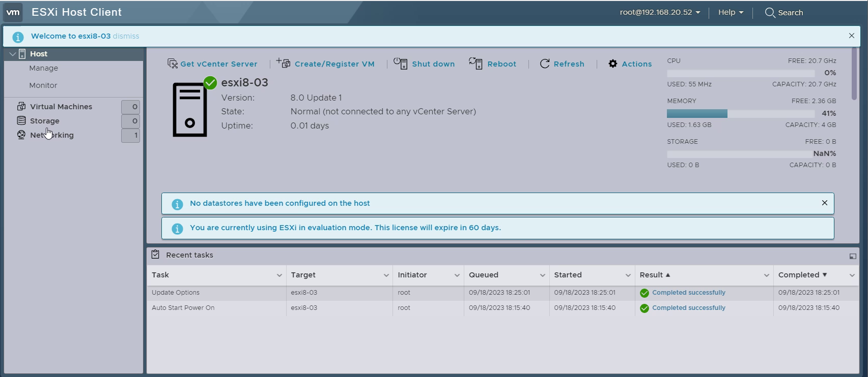Click the Refresh circular arrow icon
Image resolution: width=868 pixels, height=377 pixels.
(545, 64)
